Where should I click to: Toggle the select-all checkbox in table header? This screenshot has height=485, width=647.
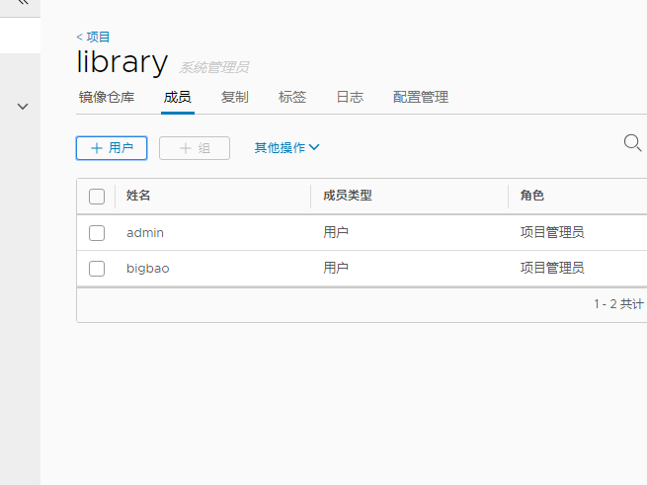97,197
